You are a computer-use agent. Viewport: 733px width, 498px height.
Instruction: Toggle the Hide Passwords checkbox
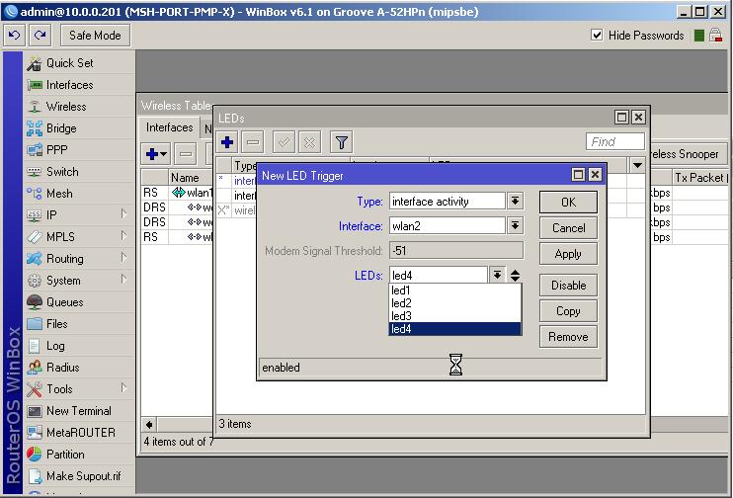tap(597, 35)
